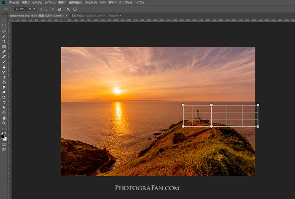Open the ウィンドウ(W) menu

coord(125,3)
